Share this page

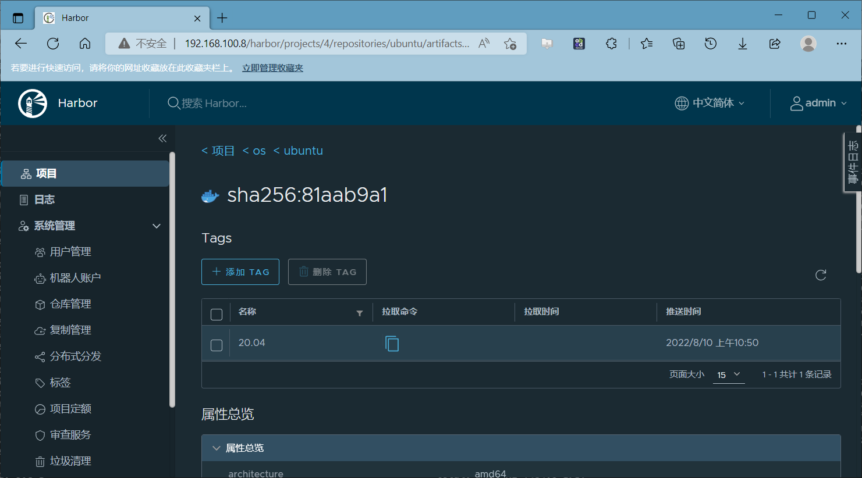775,44
